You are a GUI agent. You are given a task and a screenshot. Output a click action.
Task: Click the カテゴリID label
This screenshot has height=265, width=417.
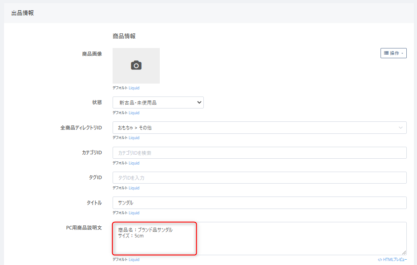[x=92, y=153]
